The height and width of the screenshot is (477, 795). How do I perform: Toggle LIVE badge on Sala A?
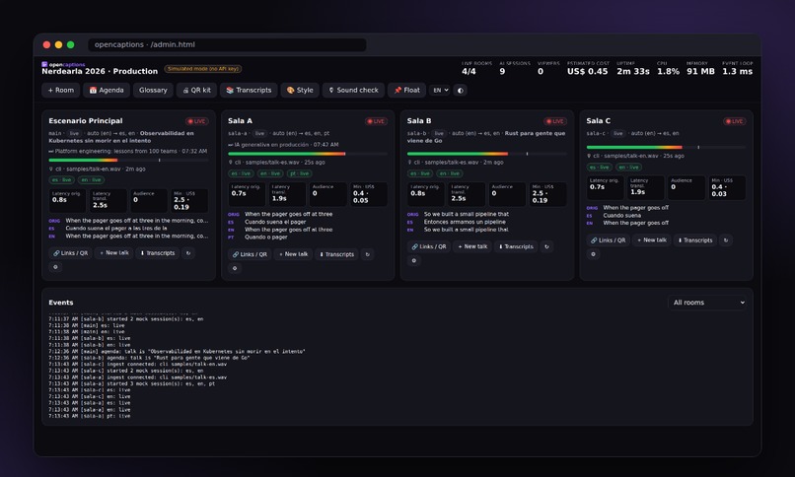coord(376,121)
